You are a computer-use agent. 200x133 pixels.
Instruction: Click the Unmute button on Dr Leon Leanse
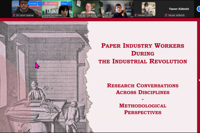[32, 3]
